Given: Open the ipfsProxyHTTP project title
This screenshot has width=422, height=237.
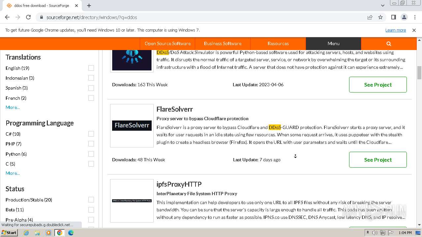Looking at the screenshot, I should 179,184.
